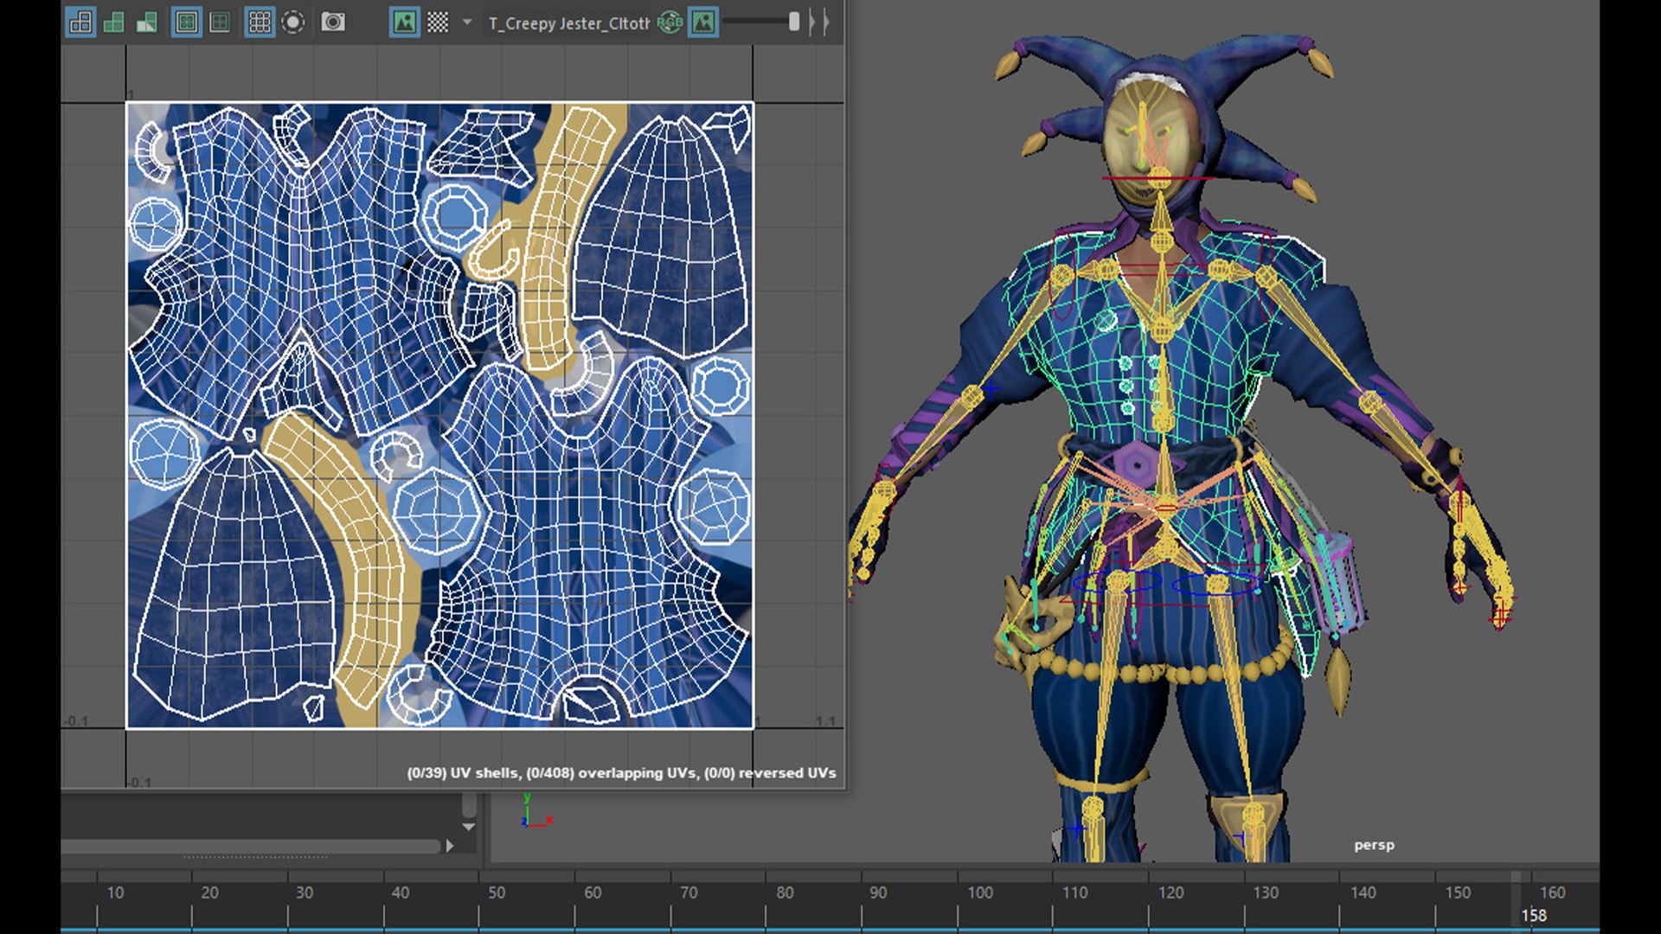Click the internal borders display icon

[x=220, y=22]
